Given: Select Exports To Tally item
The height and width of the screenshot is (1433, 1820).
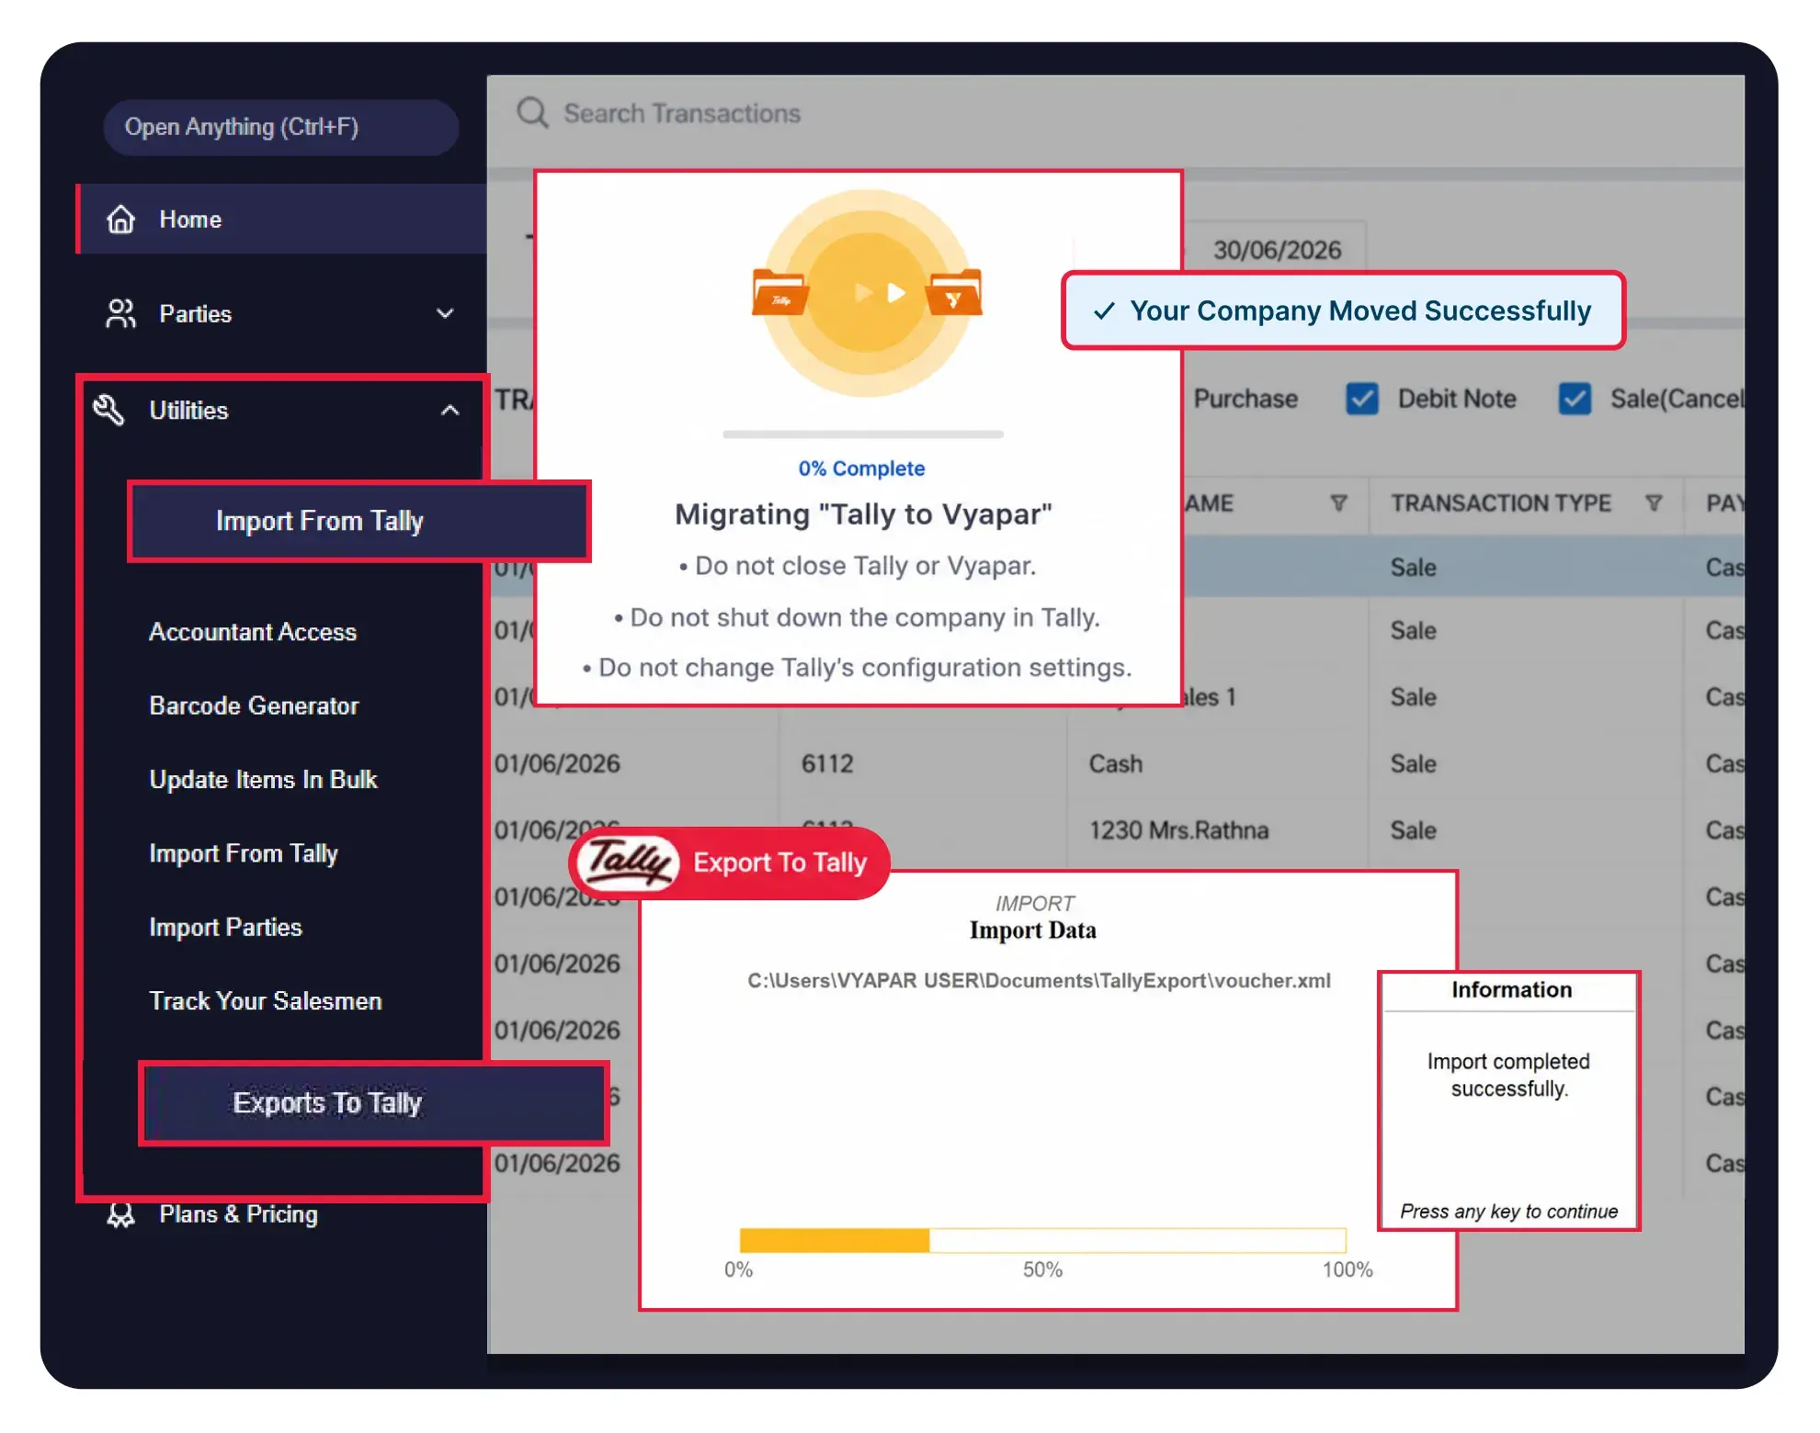Looking at the screenshot, I should tap(374, 1103).
